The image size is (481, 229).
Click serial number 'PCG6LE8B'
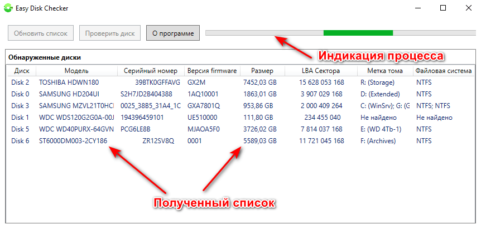[x=135, y=129]
